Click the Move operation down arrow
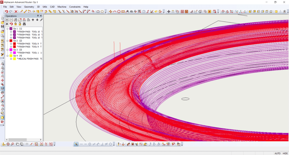 tap(37, 20)
